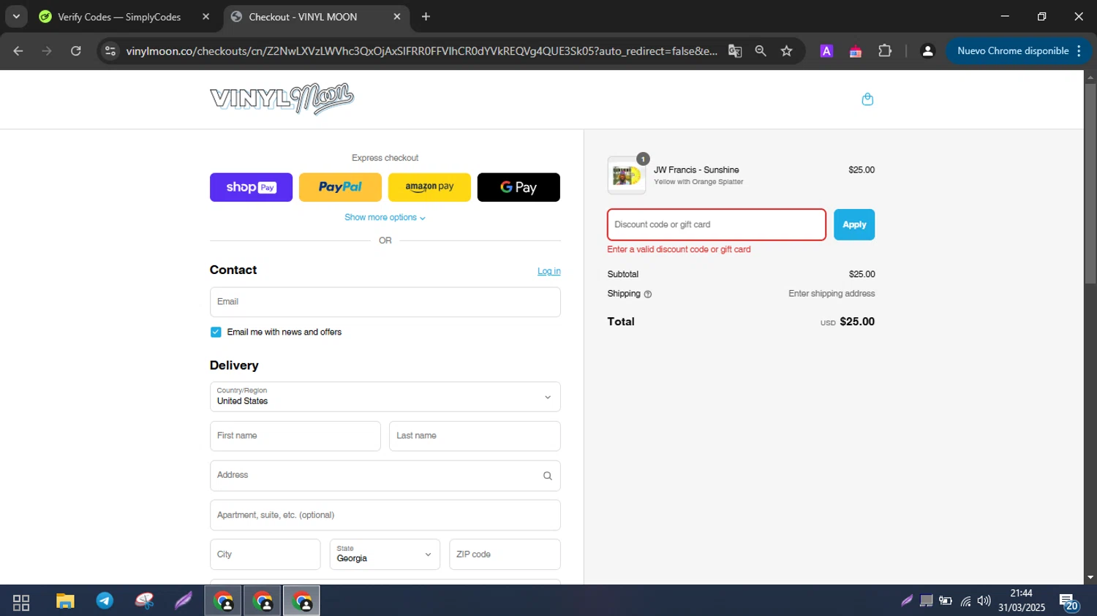Open the Country/Region dropdown
Screen dimensions: 1097x616
(x=385, y=397)
